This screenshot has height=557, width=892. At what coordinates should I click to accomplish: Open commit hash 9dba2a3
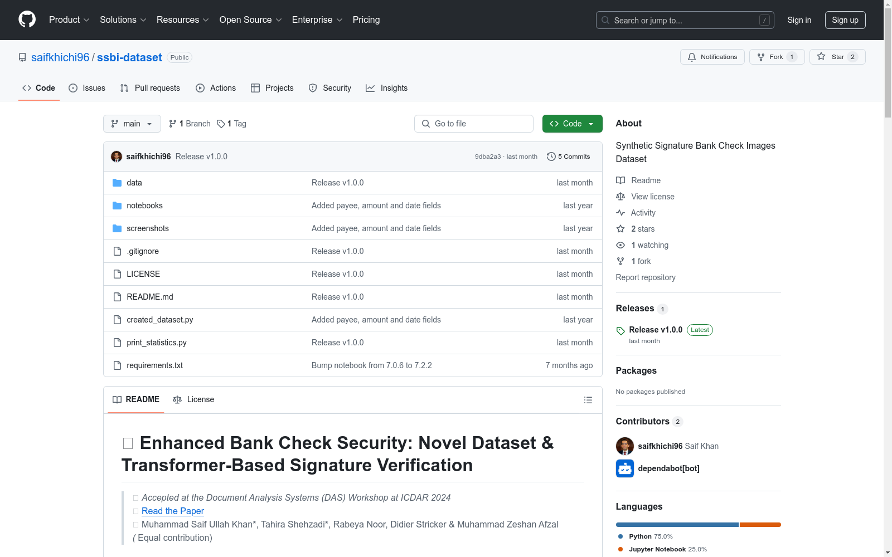tap(488, 157)
